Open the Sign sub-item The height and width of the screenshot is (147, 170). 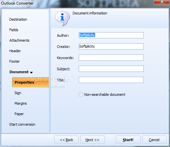18,93
